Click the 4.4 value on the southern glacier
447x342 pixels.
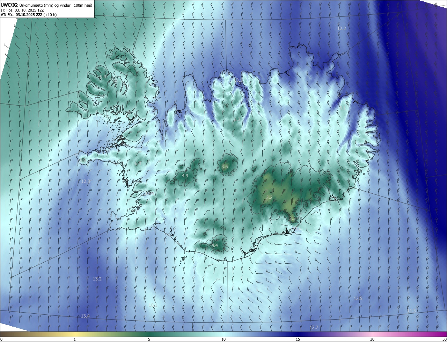(215, 245)
